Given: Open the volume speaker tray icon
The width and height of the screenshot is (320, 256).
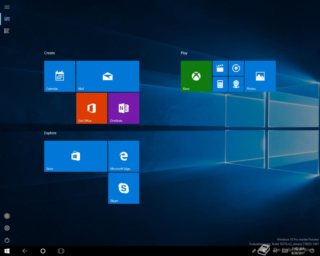Looking at the screenshot, I should (275, 251).
